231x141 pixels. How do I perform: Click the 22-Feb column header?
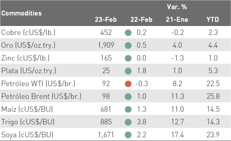click(x=141, y=20)
